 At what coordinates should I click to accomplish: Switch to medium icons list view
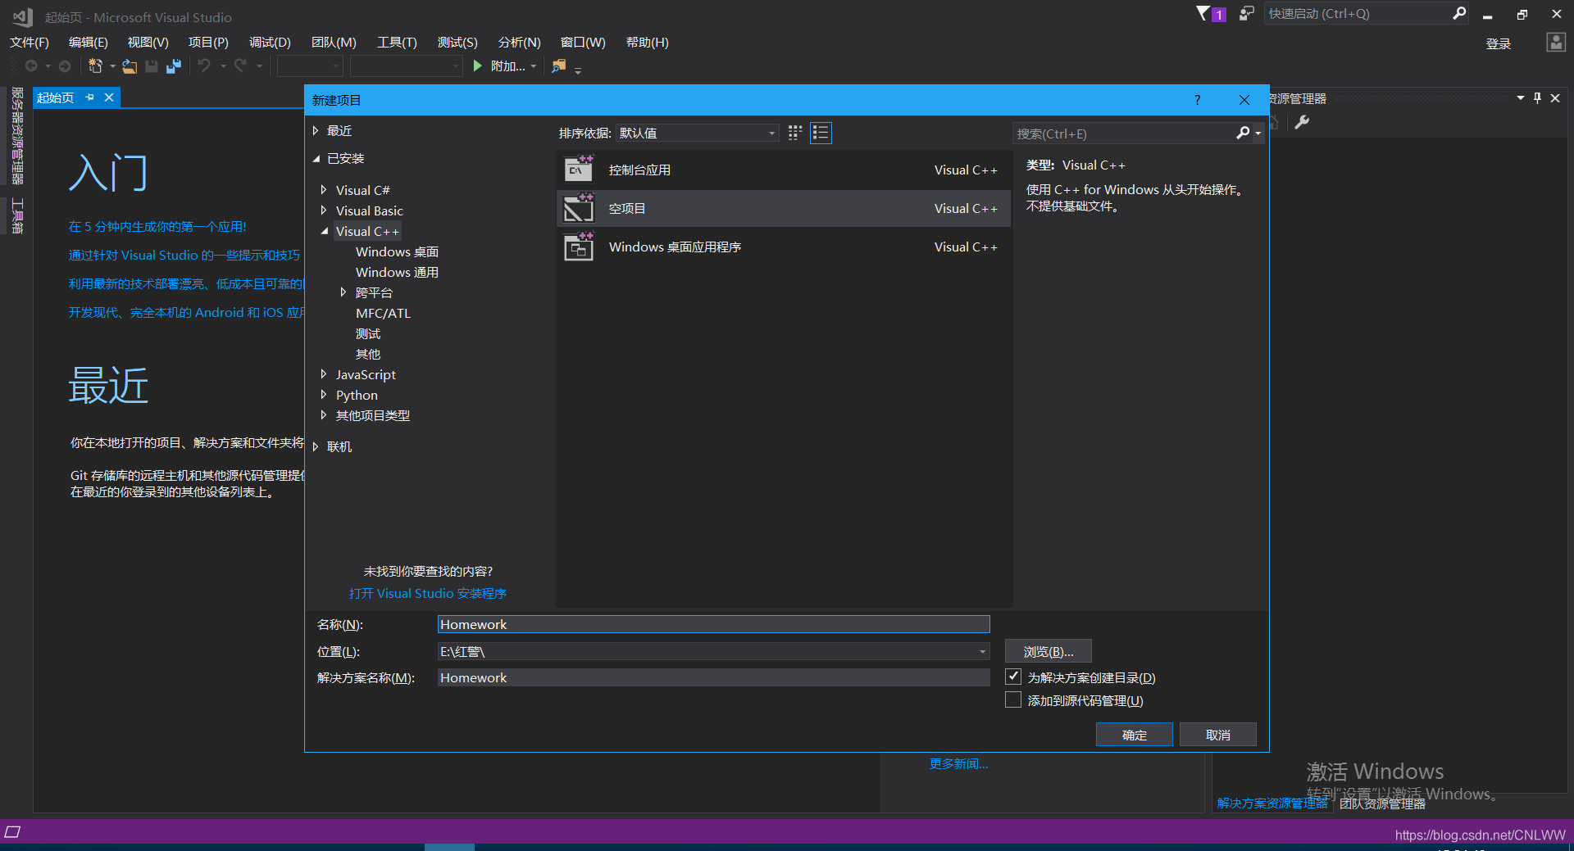point(821,133)
